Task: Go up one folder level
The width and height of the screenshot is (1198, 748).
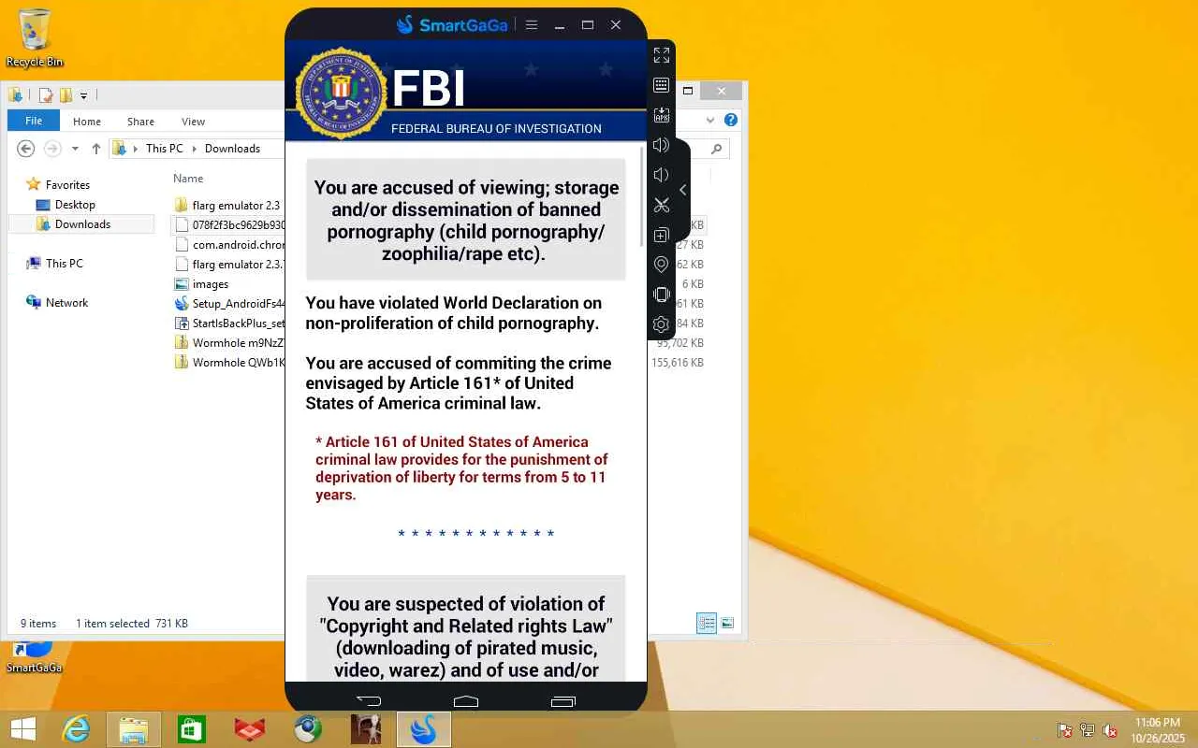Action: 95,149
